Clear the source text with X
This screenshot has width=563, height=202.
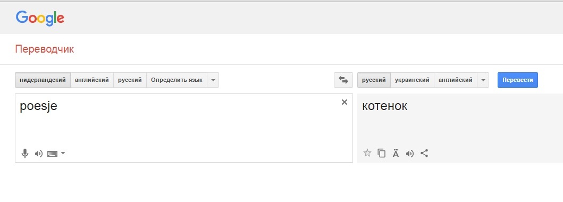click(x=344, y=102)
